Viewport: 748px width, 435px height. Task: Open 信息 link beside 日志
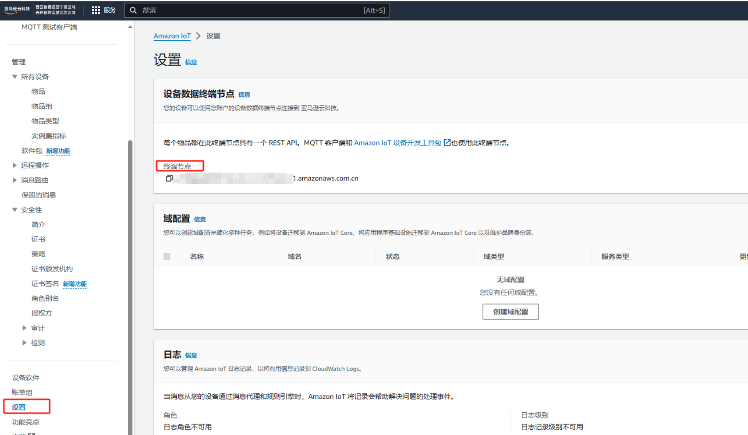click(191, 355)
